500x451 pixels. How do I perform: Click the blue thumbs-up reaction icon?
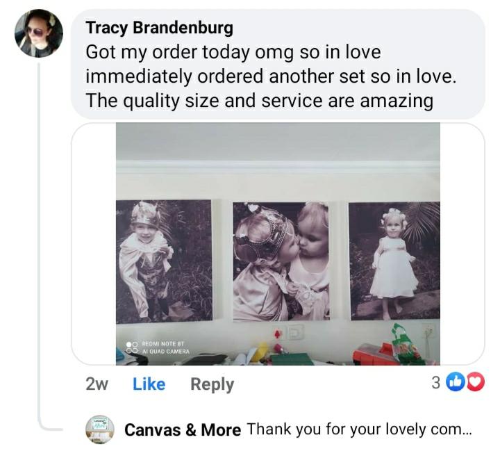coord(456,382)
